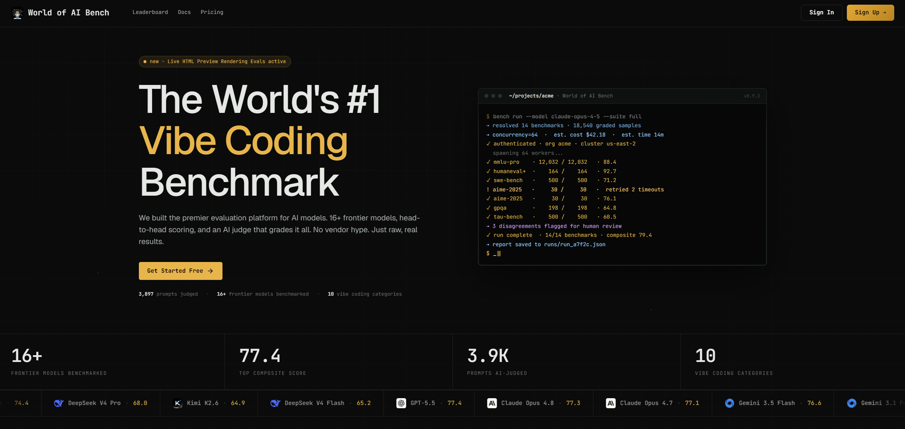Viewport: 905px width, 429px height.
Task: Click the Sign In button
Action: click(x=821, y=13)
